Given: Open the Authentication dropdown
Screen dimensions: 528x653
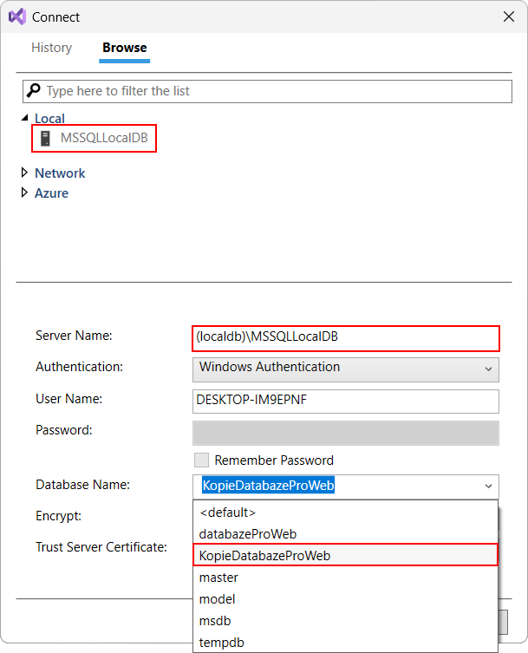Looking at the screenshot, I should (346, 369).
